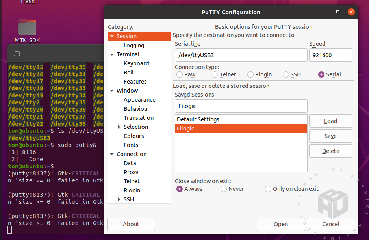369x240 pixels.
Task: Open the Data connection category
Action: pyautogui.click(x=130, y=163)
